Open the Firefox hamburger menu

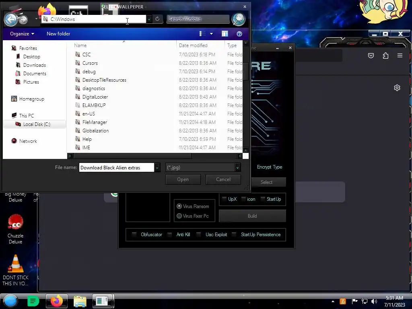(400, 56)
